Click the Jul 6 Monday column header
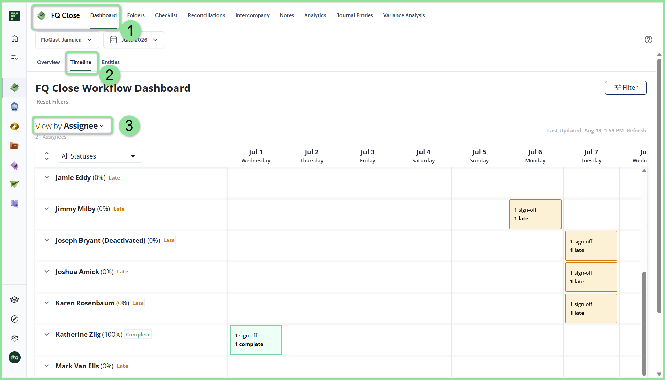Viewport: 665px width, 380px height. point(535,156)
